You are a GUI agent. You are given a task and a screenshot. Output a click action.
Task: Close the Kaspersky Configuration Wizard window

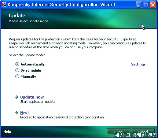pos(153,5)
